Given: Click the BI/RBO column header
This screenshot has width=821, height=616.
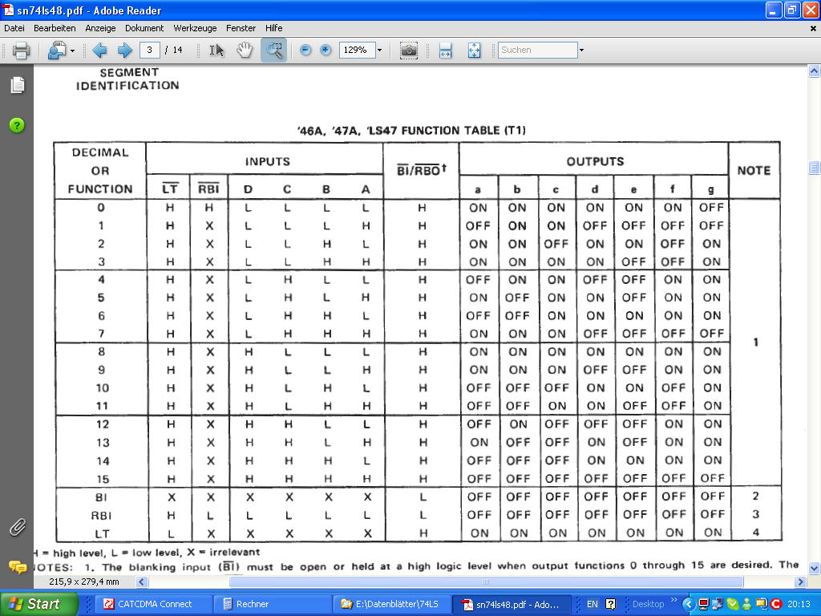Looking at the screenshot, I should point(422,170).
